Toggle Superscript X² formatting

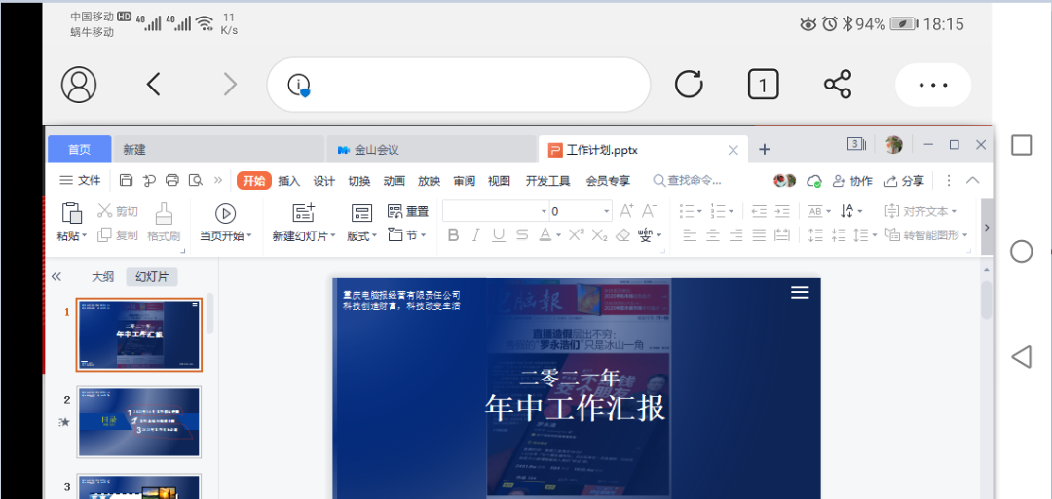pos(577,234)
